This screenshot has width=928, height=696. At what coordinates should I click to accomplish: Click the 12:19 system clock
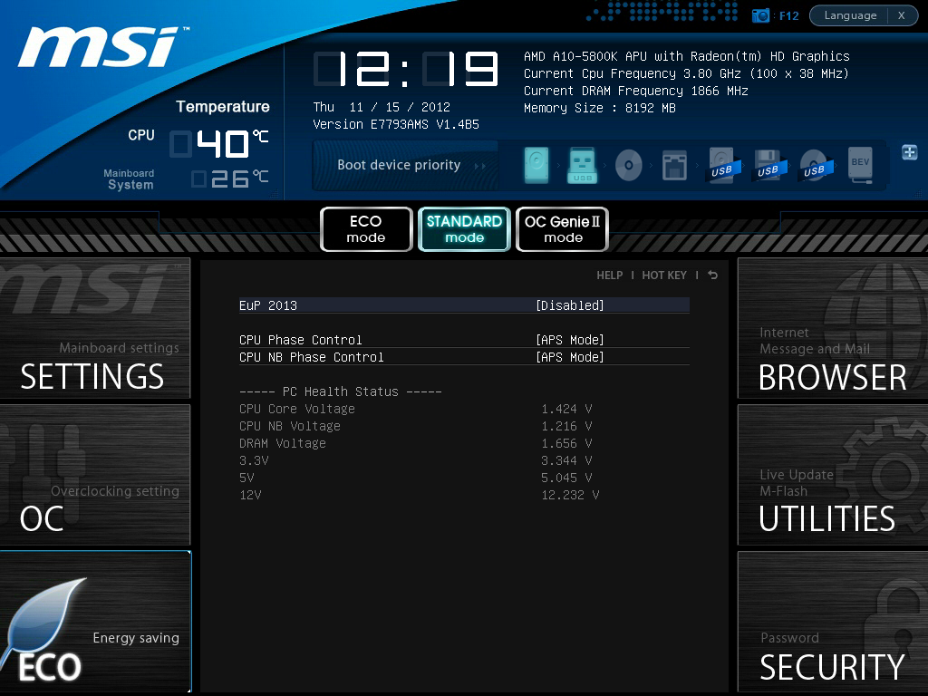405,69
